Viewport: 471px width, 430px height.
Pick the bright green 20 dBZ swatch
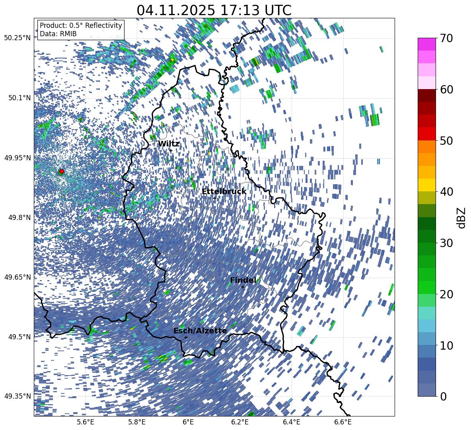tap(427, 287)
